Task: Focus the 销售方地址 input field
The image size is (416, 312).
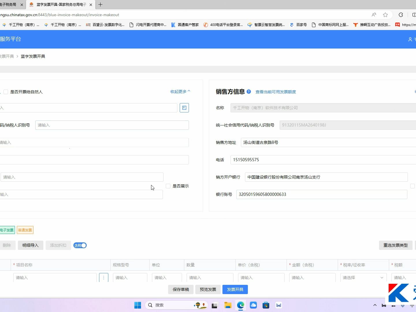Action: [328, 142]
